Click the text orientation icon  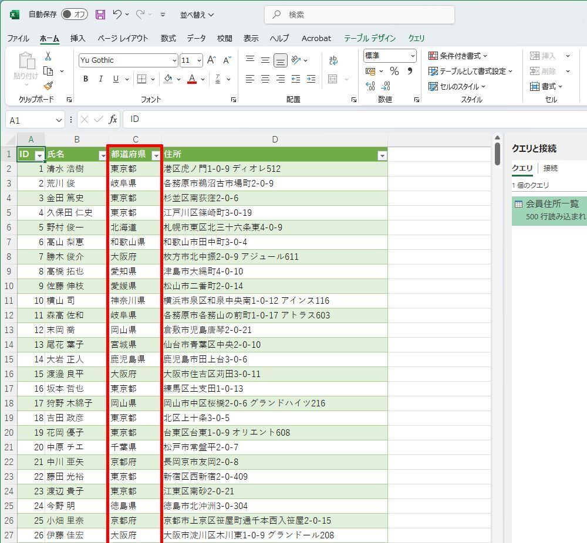[x=296, y=60]
